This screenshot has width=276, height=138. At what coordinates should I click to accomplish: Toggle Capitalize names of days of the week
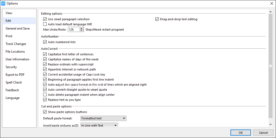[45, 59]
